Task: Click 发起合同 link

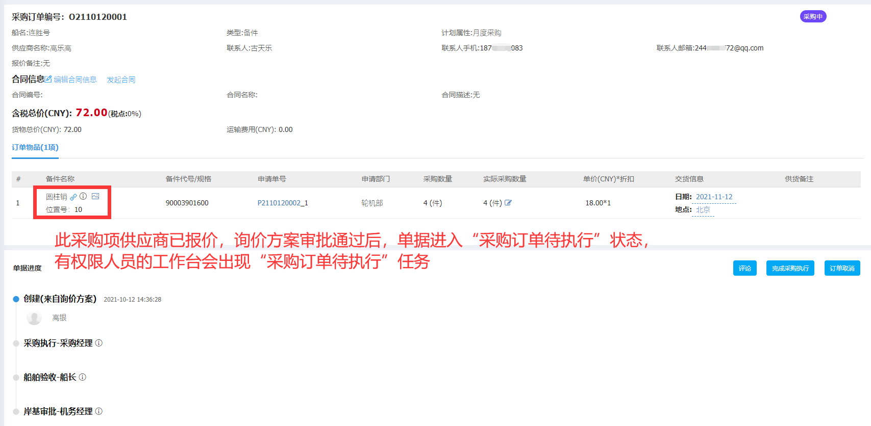Action: coord(121,79)
